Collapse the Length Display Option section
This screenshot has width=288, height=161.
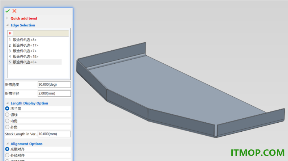[x=7, y=103]
